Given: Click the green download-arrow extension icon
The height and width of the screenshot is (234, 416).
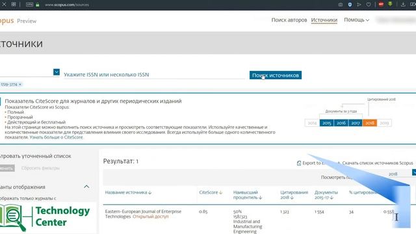Looking at the screenshot, I should click(x=390, y=4).
